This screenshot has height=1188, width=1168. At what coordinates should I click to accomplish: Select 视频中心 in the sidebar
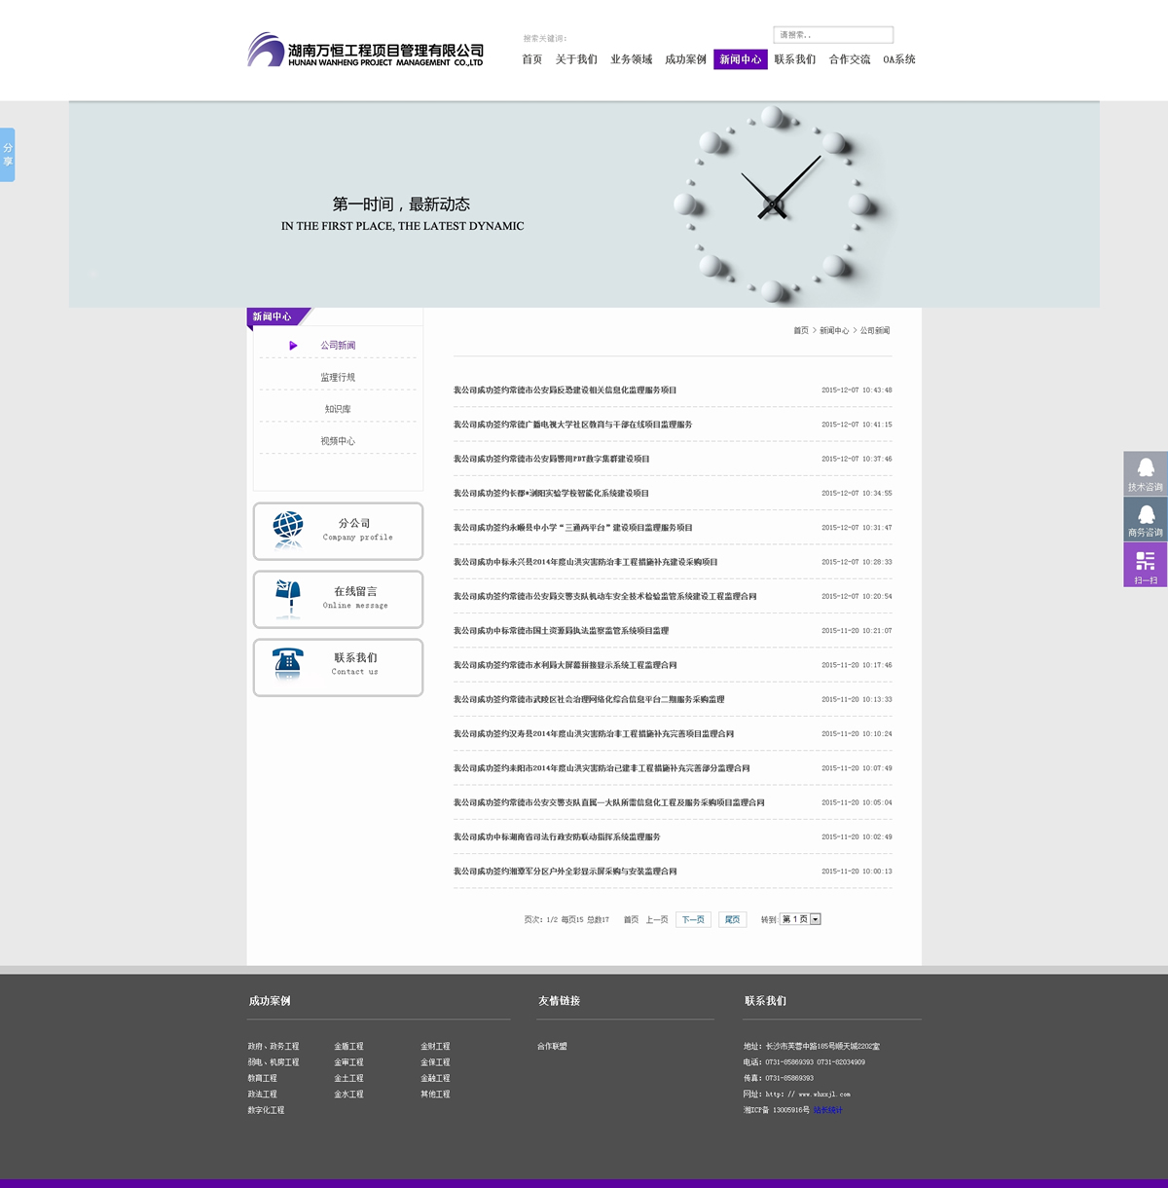click(338, 441)
